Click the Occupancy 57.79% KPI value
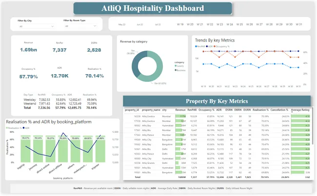 (x=28, y=77)
